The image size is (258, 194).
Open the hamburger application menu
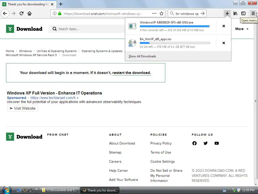pyautogui.click(x=253, y=13)
